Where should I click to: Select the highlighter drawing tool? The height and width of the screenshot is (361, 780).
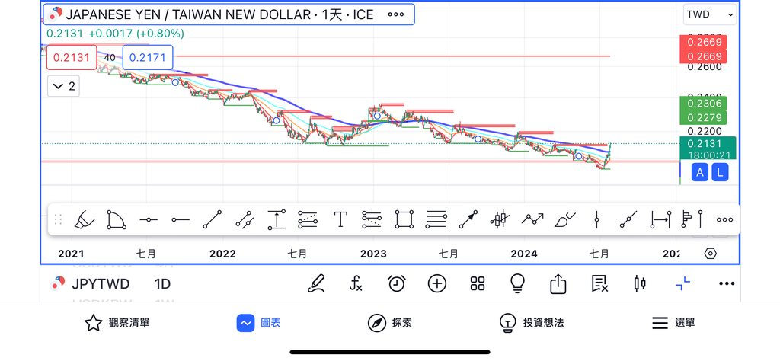click(x=82, y=220)
